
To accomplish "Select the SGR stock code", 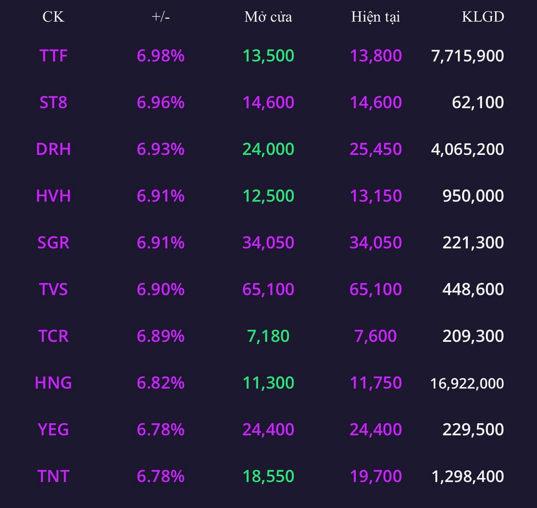I will pyautogui.click(x=53, y=242).
